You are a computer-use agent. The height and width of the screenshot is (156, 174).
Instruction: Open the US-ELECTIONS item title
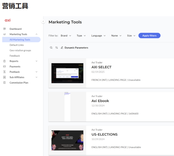[x=104, y=134]
